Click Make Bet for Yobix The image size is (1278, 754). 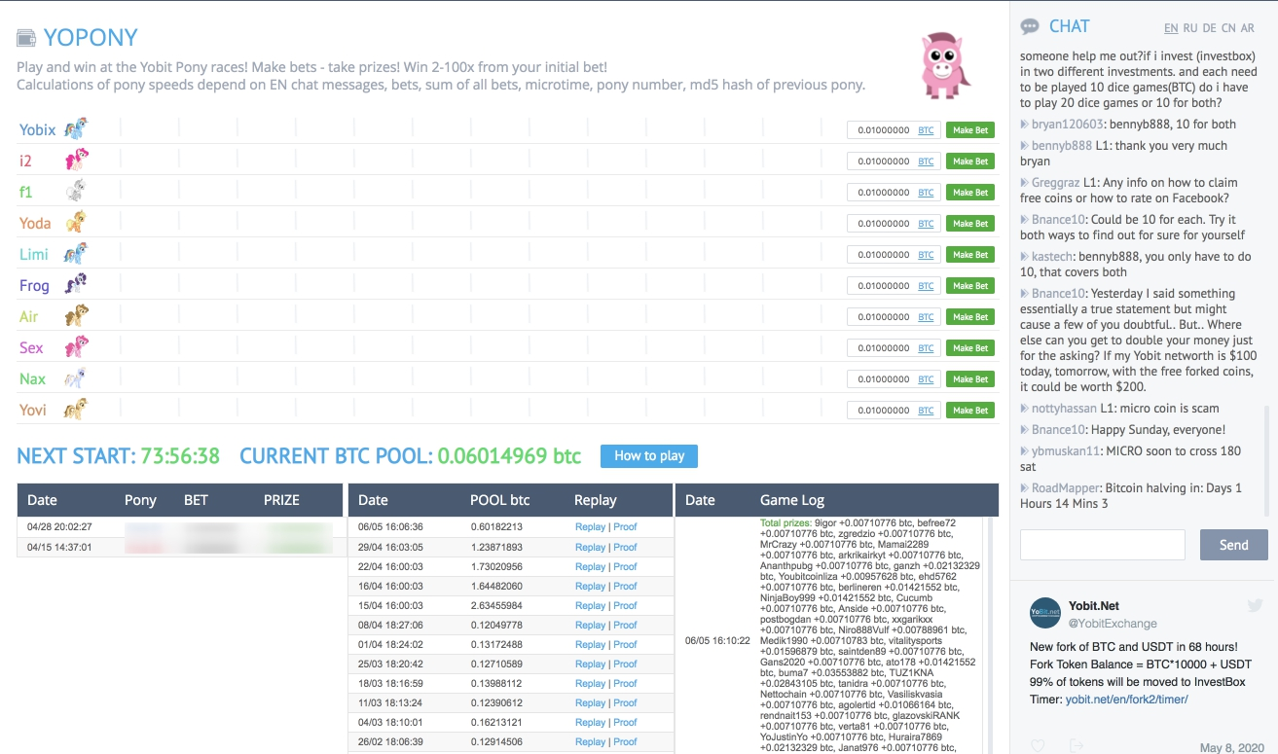969,130
